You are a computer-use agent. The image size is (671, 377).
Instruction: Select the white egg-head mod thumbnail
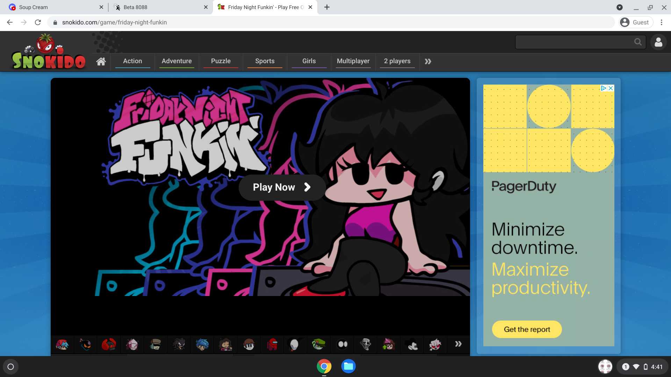295,345
